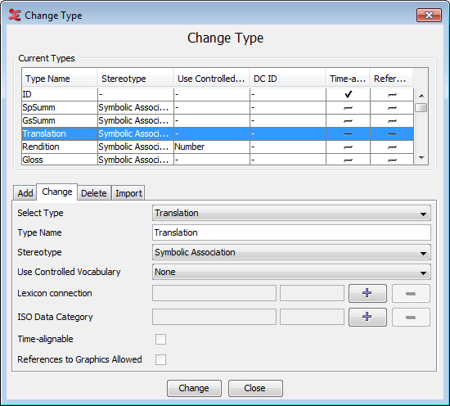
Task: Click the Type Name column header
Action: click(60, 79)
